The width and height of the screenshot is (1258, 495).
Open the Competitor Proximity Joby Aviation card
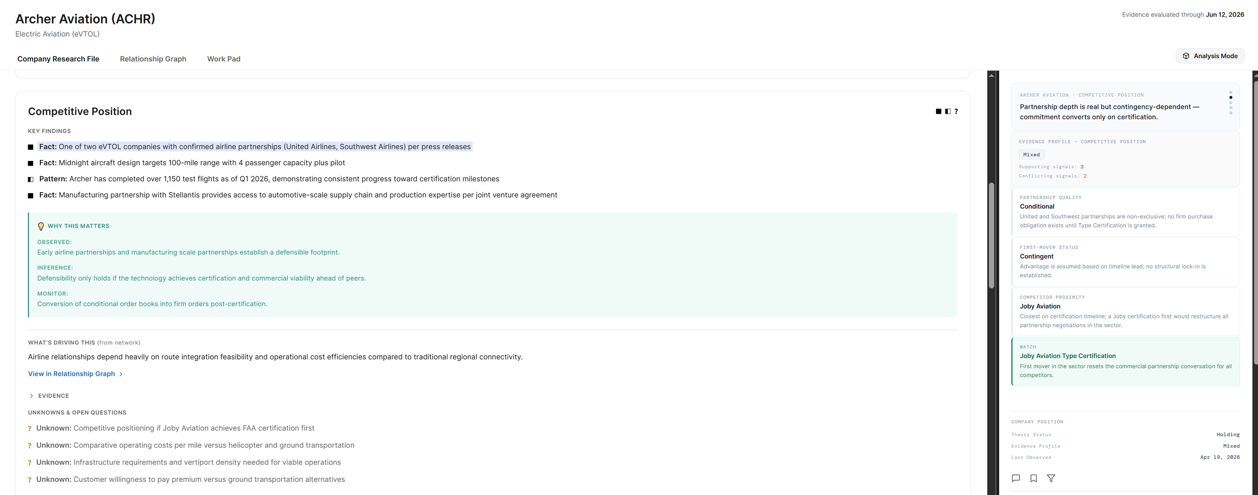(1125, 311)
